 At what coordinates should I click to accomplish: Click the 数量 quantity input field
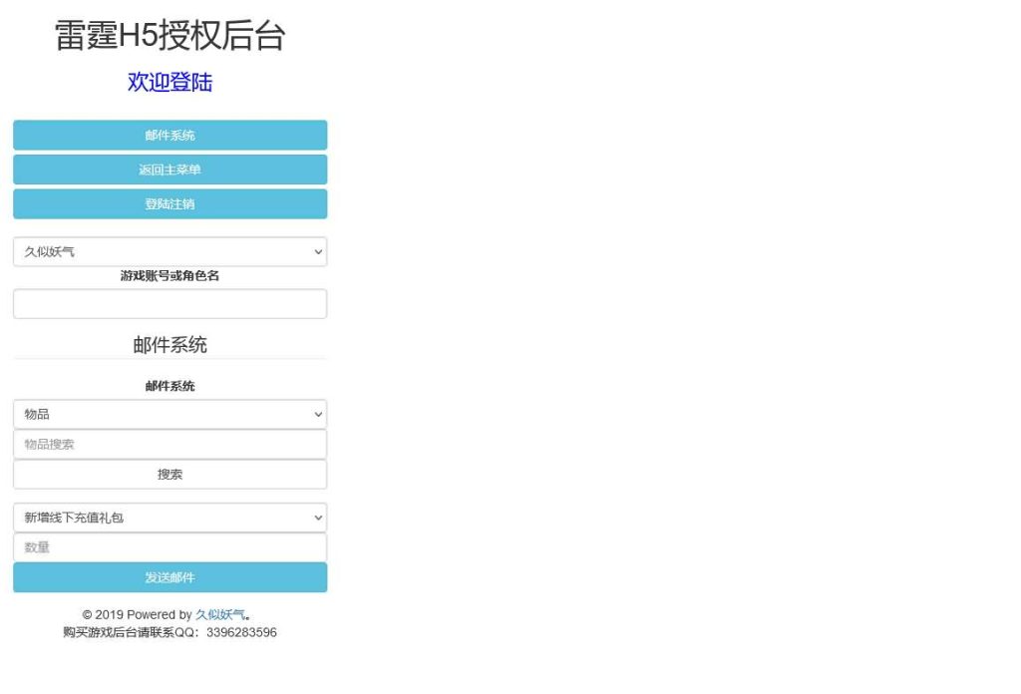170,547
